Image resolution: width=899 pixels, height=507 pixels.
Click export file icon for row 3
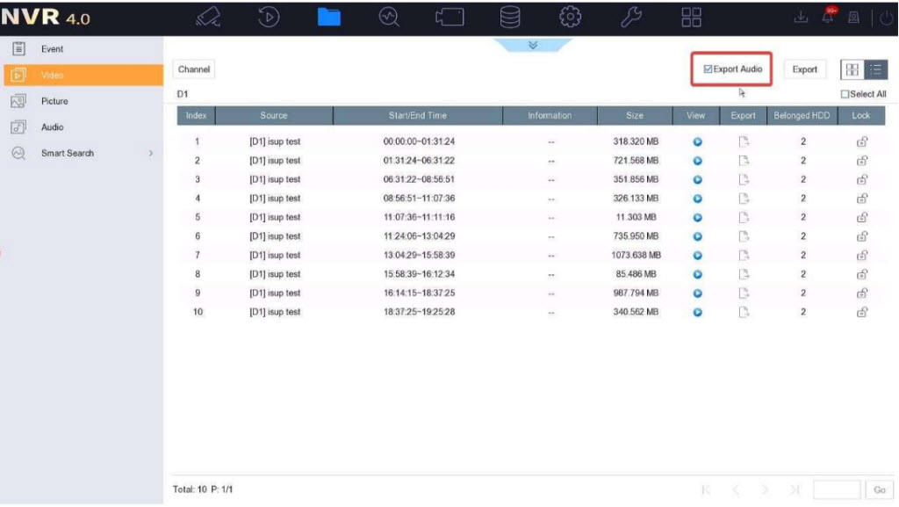pyautogui.click(x=743, y=179)
